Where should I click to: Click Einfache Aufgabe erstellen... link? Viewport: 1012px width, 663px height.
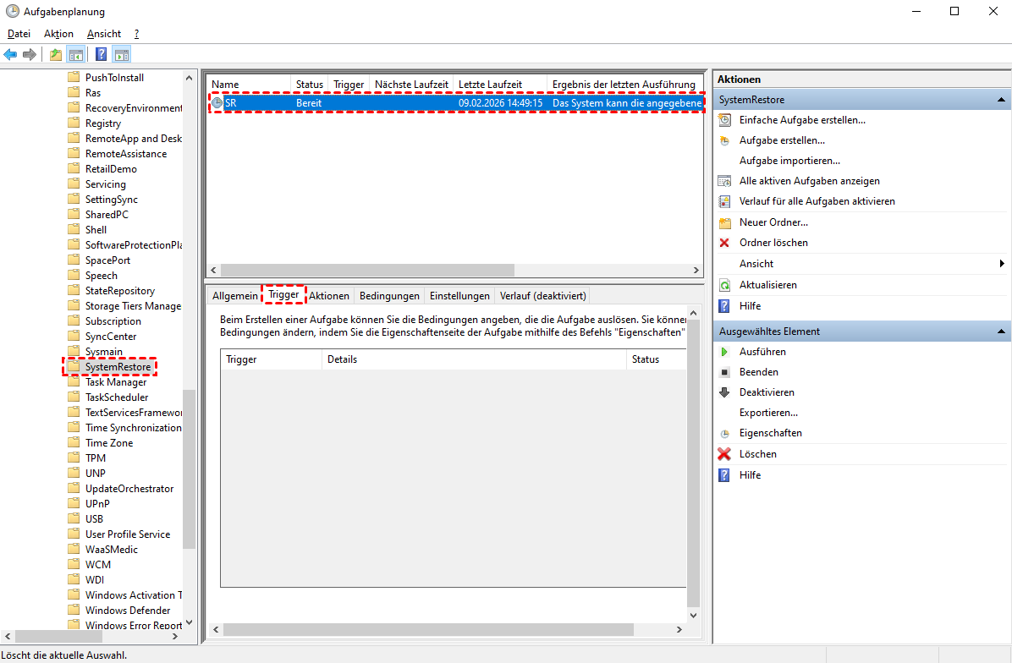pos(802,120)
